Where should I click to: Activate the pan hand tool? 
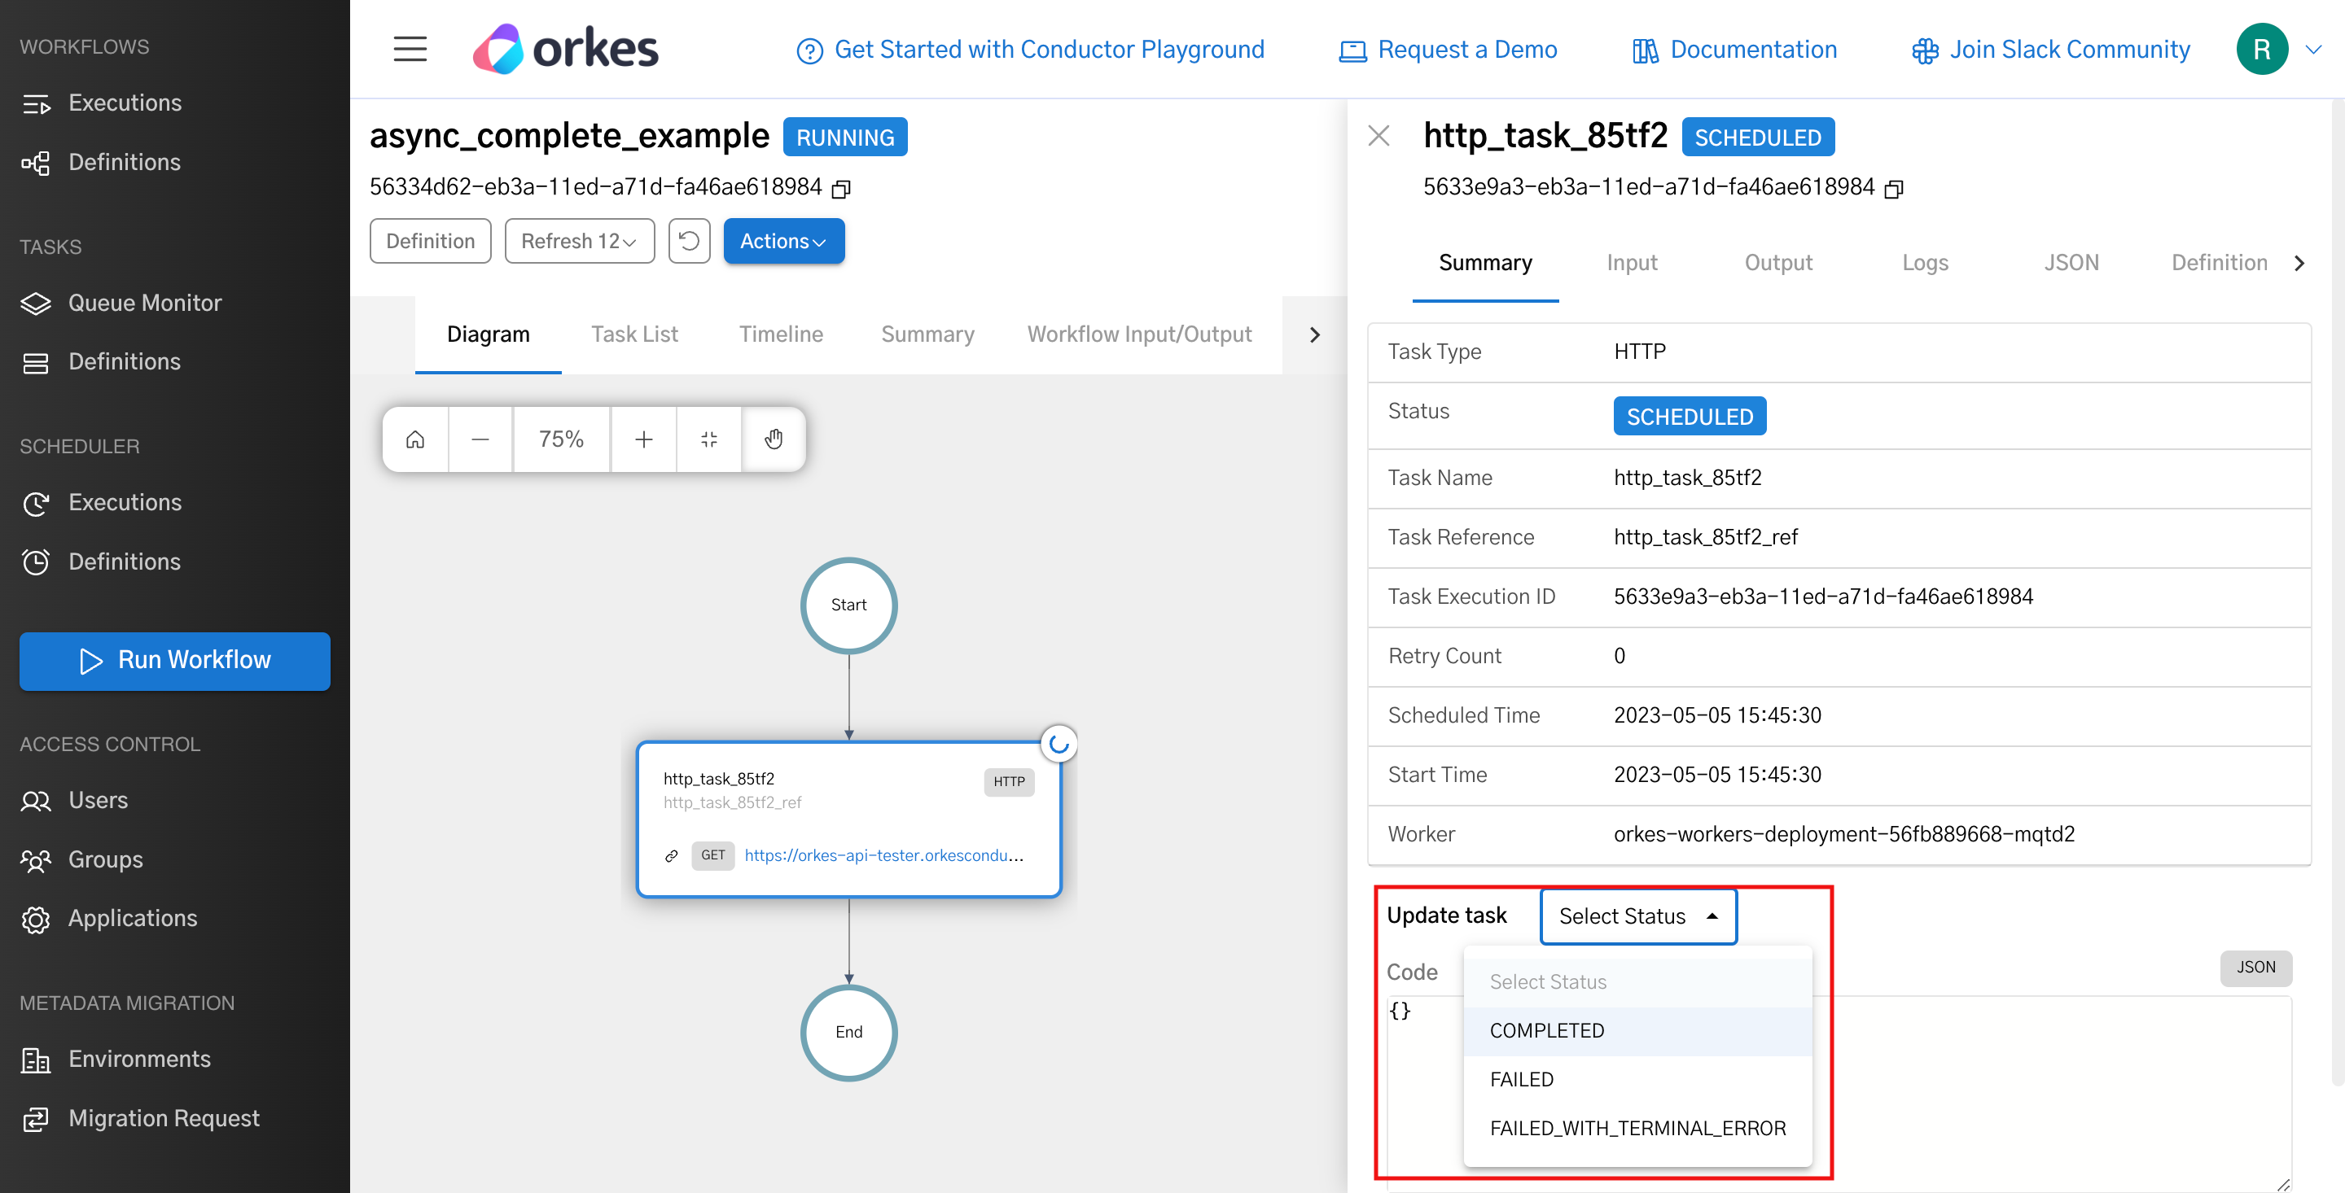[x=774, y=439]
